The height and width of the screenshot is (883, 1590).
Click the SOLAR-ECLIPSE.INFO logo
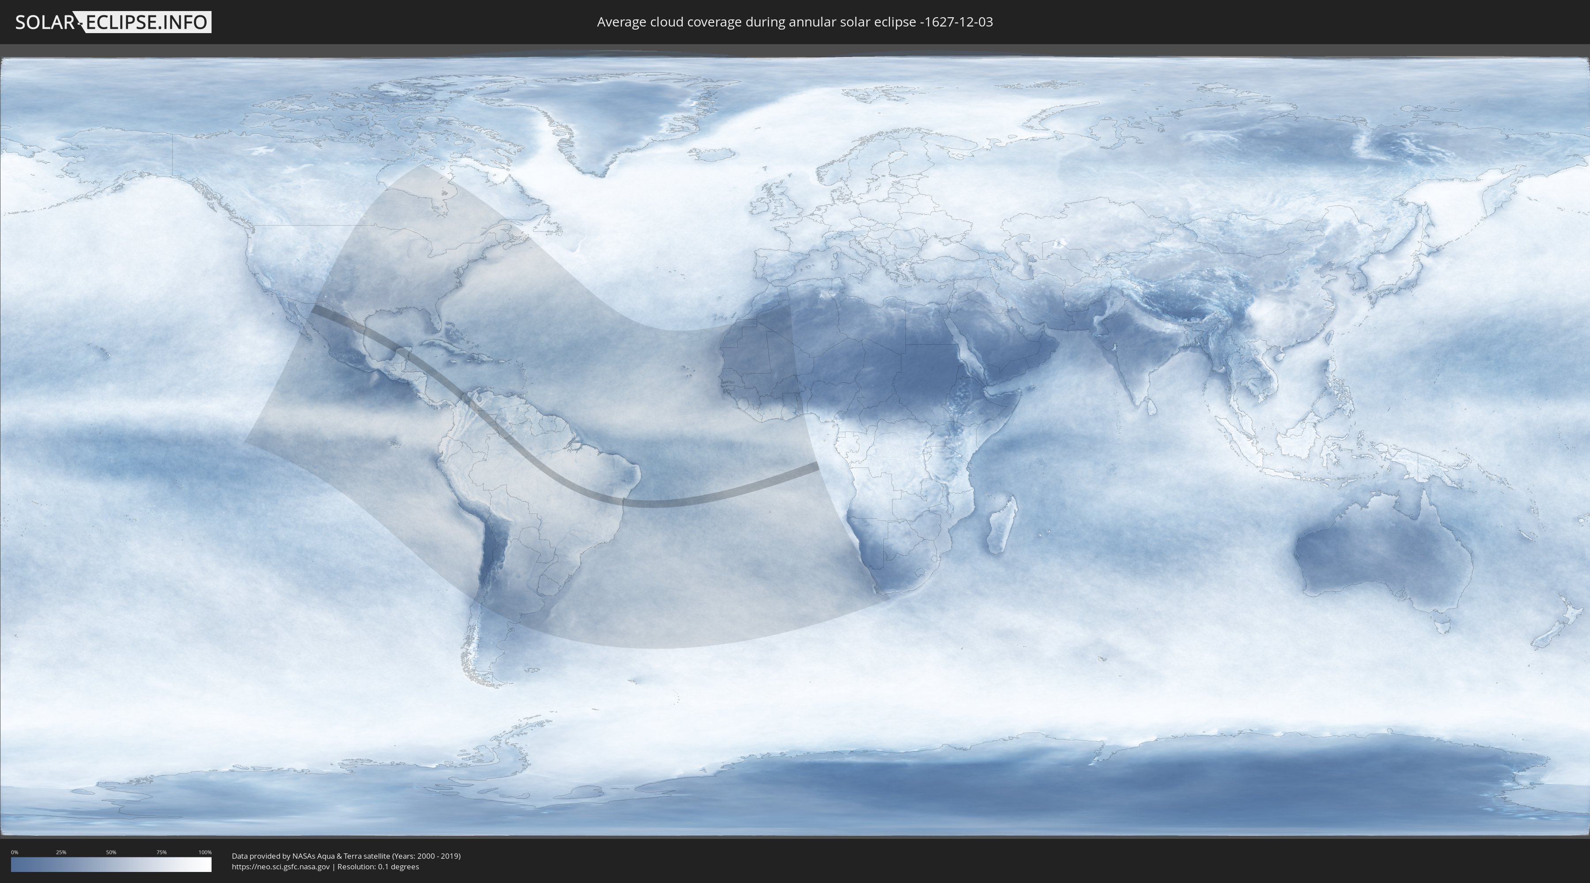click(113, 22)
